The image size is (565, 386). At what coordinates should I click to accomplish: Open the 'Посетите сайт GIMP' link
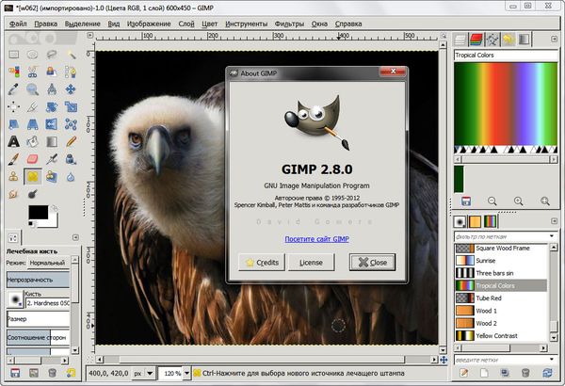315,240
